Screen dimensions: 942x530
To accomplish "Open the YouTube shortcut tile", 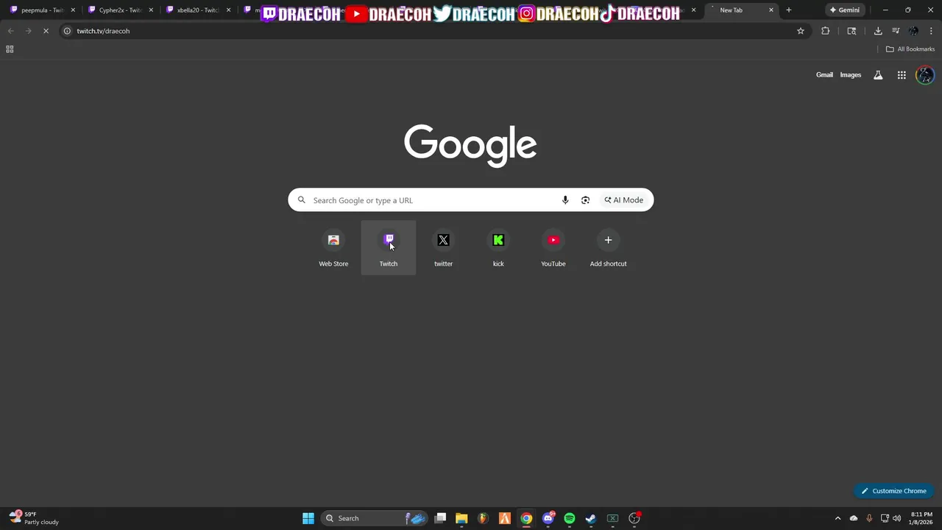I will pos(553,248).
